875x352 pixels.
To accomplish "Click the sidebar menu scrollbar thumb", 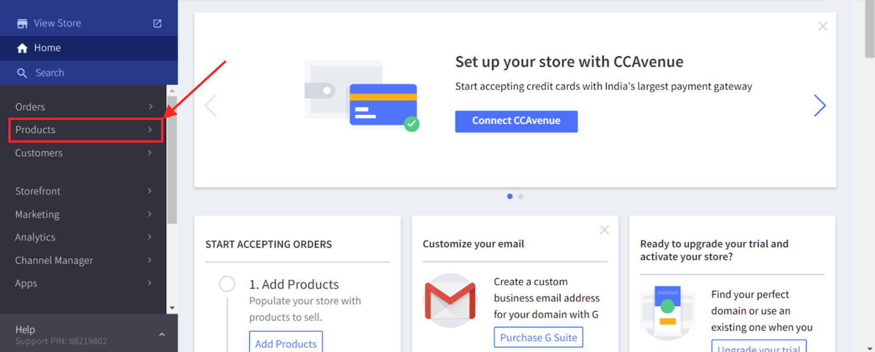I will coord(172,159).
